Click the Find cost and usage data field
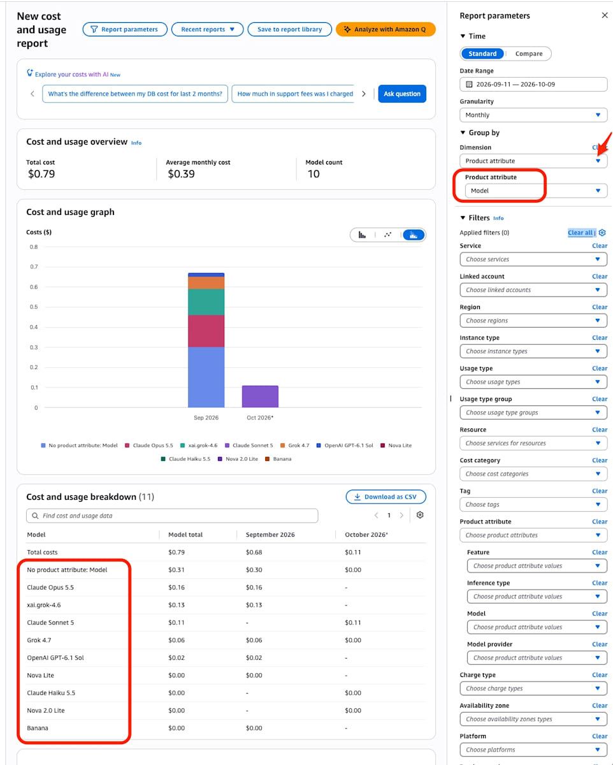The width and height of the screenshot is (613, 765). point(172,516)
